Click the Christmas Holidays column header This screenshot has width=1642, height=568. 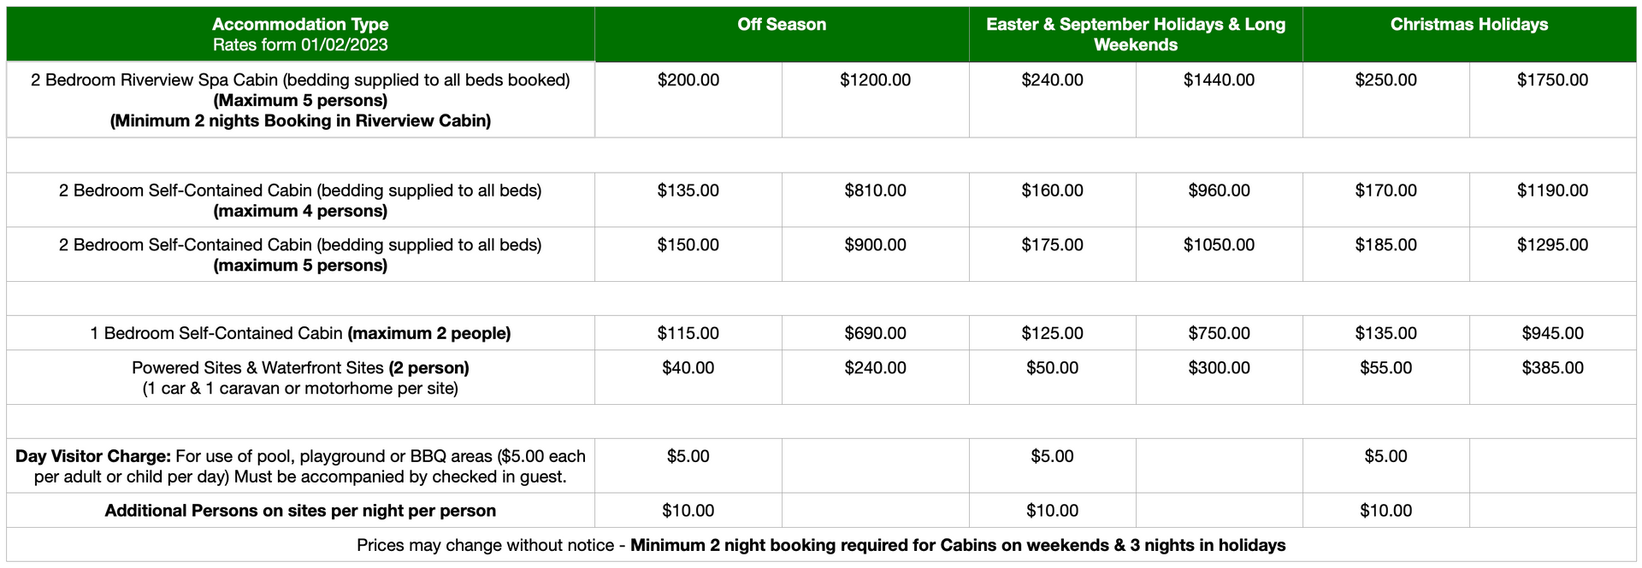coord(1468,25)
